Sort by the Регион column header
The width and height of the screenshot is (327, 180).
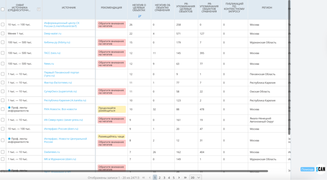(x=267, y=8)
